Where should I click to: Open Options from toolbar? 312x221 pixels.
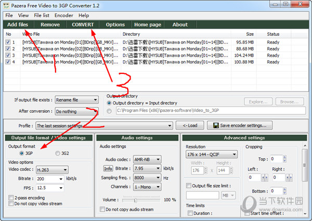pos(115,24)
